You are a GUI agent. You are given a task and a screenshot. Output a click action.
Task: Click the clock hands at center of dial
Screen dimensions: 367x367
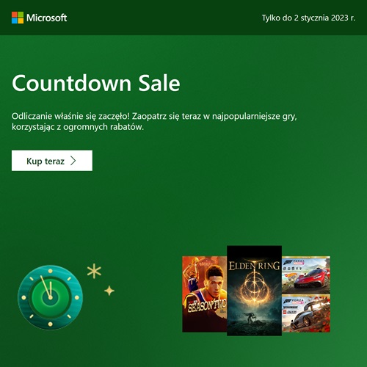(x=47, y=288)
